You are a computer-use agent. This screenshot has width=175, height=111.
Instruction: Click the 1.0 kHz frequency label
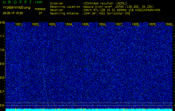2,50
